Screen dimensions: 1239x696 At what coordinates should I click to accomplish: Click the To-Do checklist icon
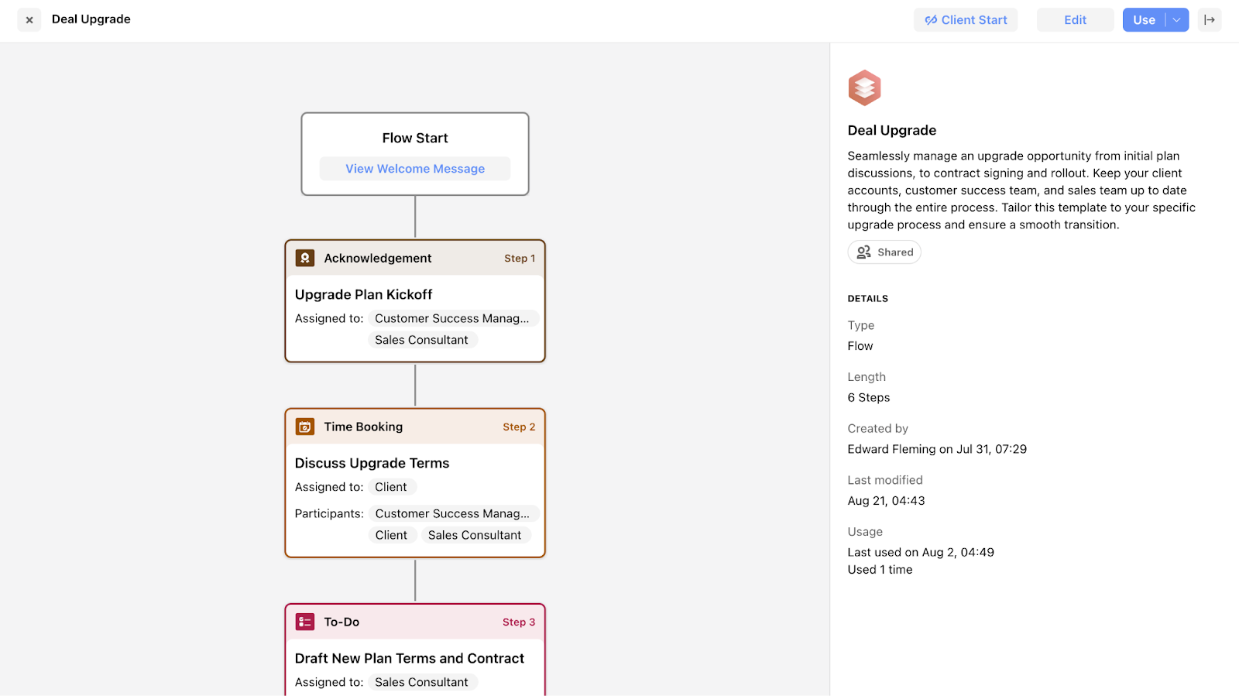point(305,622)
